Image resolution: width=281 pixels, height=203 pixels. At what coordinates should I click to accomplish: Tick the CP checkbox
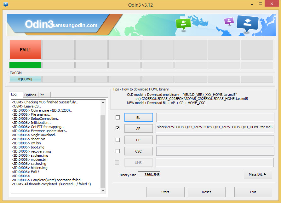point(118,140)
